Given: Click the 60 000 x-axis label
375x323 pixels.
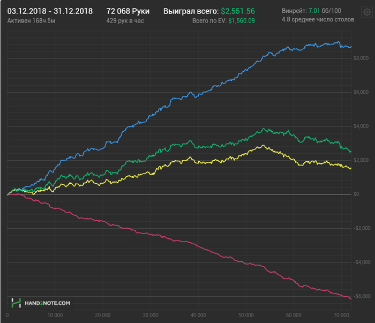Looking at the screenshot, I should (x=294, y=316).
